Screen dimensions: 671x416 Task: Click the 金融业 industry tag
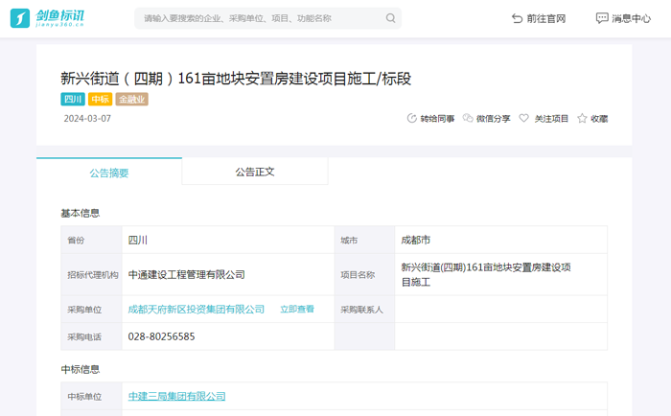pos(131,100)
